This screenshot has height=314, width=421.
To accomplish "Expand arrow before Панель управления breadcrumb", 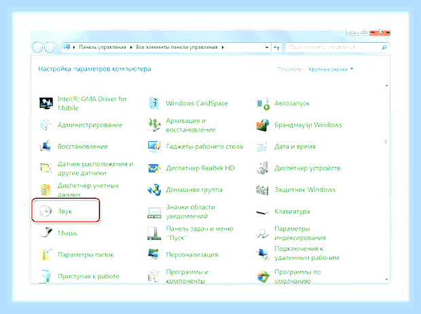I will coord(74,47).
